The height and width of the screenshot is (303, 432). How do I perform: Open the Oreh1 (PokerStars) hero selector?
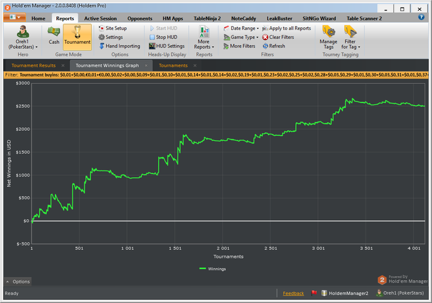tap(23, 37)
